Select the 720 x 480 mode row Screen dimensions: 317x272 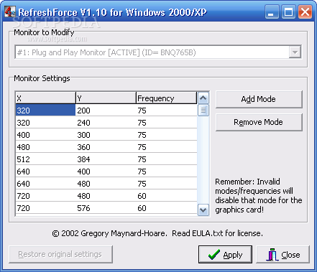pos(106,196)
